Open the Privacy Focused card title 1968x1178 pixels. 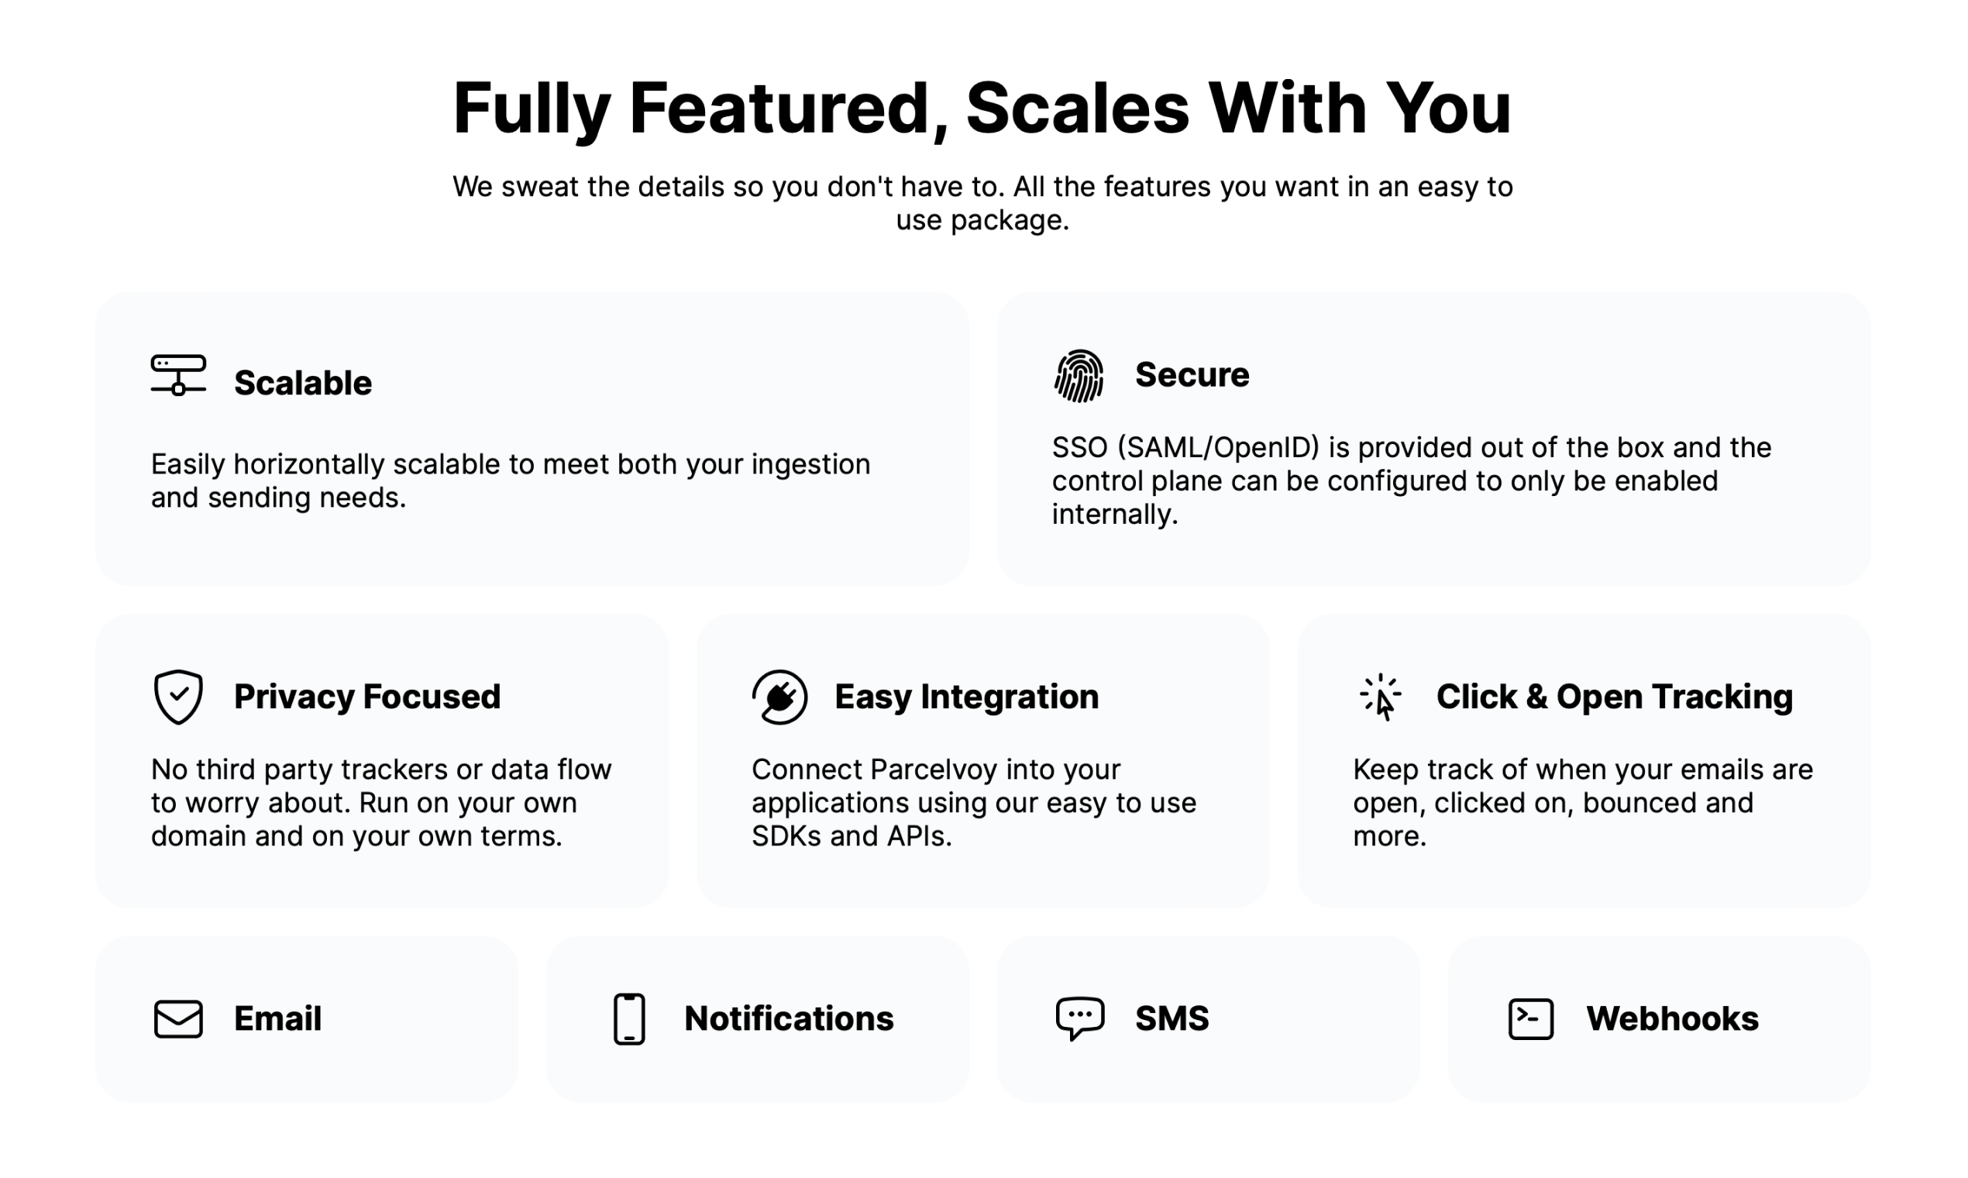coord(367,697)
